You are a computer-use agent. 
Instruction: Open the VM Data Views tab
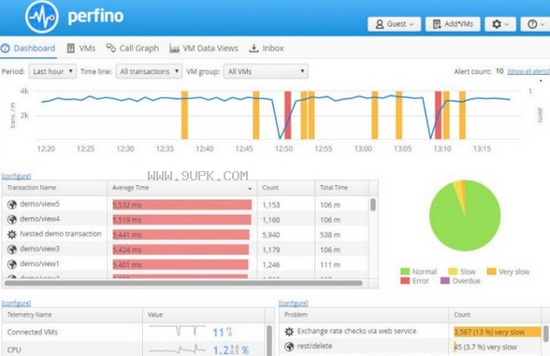click(x=204, y=49)
